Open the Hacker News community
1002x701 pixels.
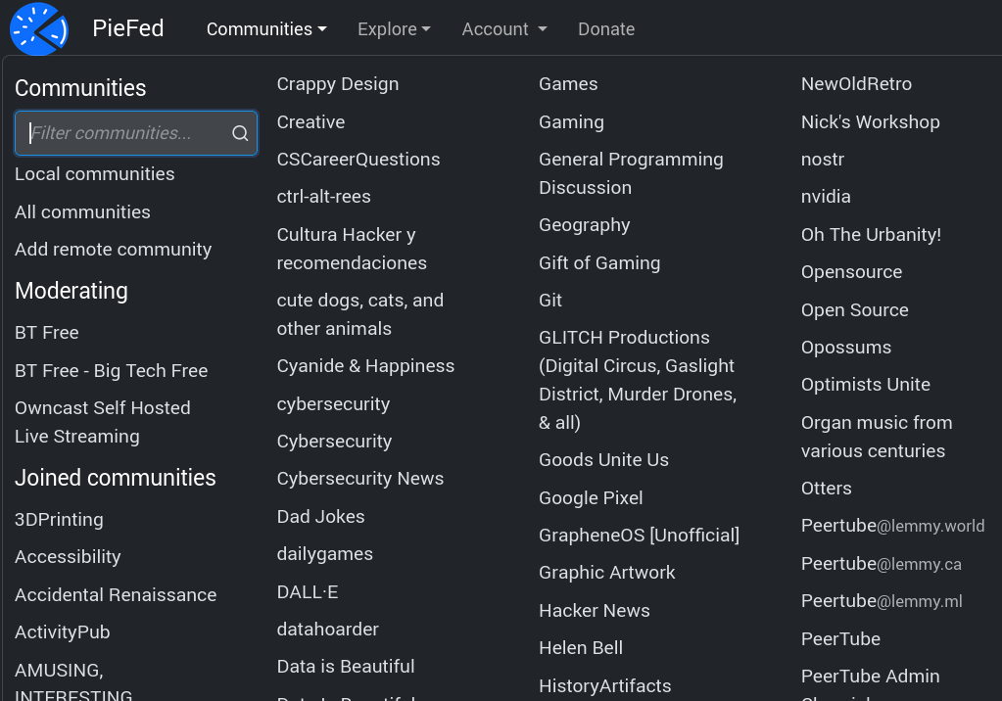point(595,611)
